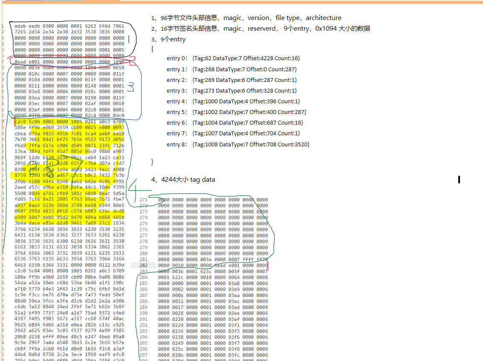Click hex row starting "44b4 0d6d 8758"
Screen dimensions: 483x361
(69, 355)
